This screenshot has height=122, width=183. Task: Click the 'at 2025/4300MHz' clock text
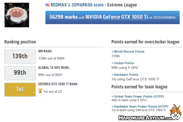[x=162, y=17]
